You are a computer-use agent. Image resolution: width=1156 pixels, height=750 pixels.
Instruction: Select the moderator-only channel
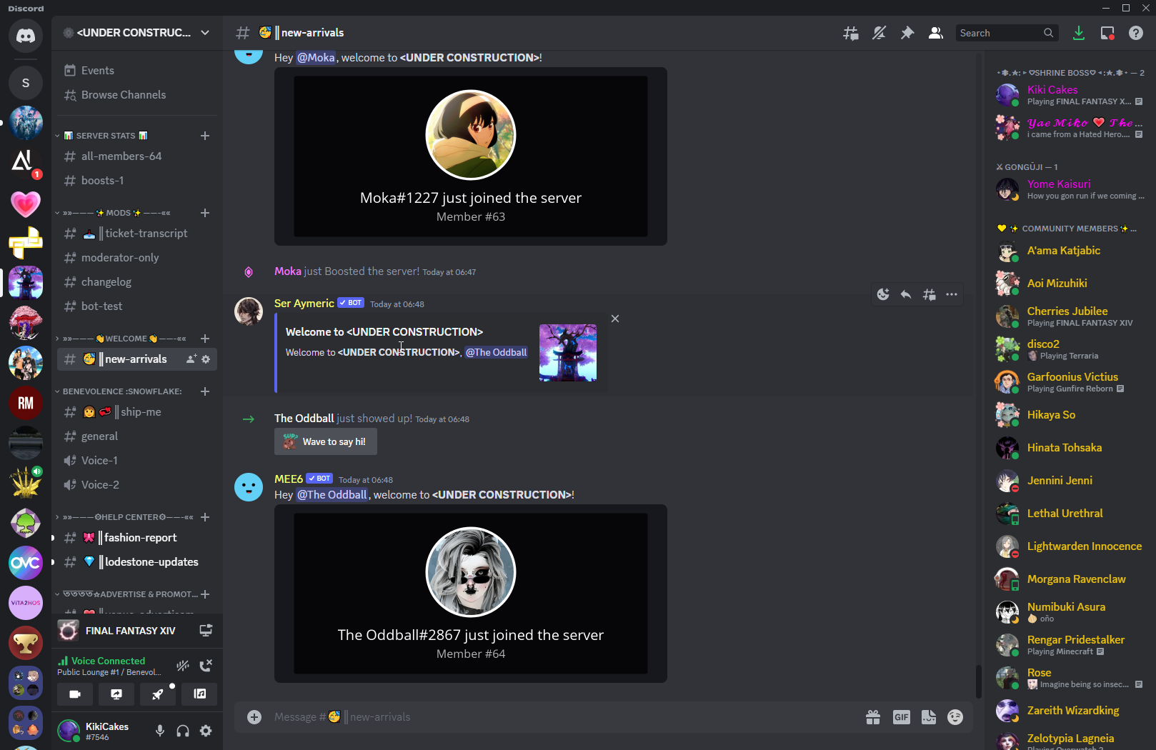(136, 258)
